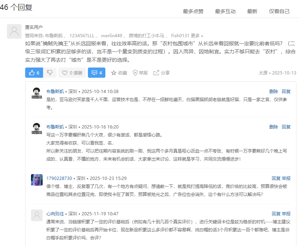
Task: Click the star 收藏 favorite icon
Action: pos(114,73)
